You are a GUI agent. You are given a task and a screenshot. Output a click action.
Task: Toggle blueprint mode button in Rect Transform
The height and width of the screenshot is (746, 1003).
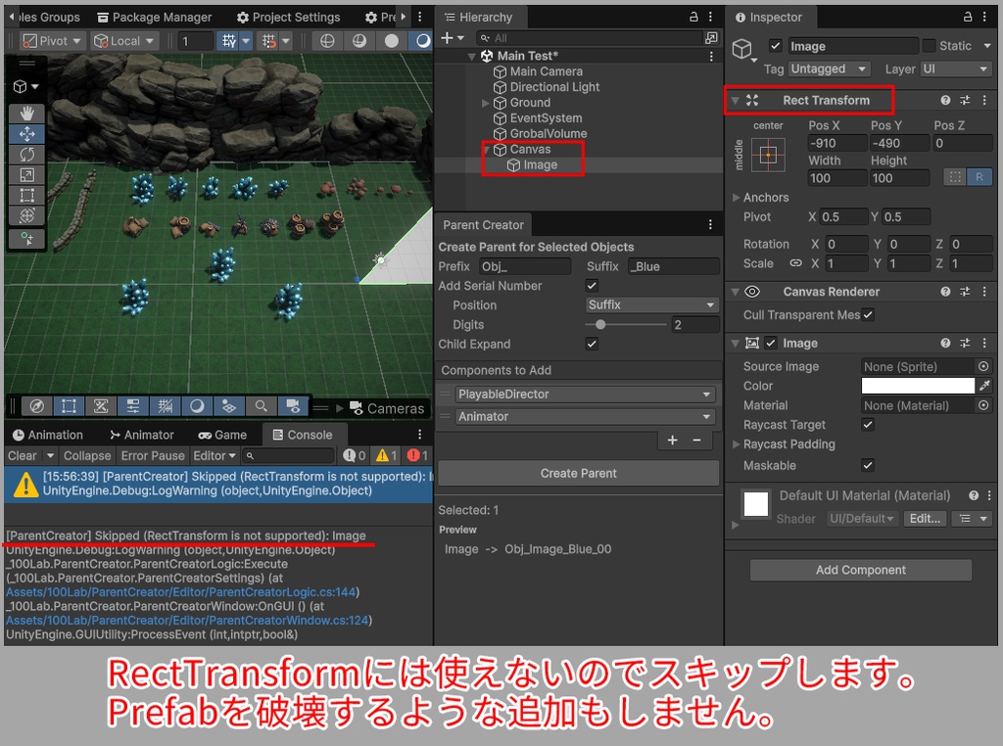954,177
